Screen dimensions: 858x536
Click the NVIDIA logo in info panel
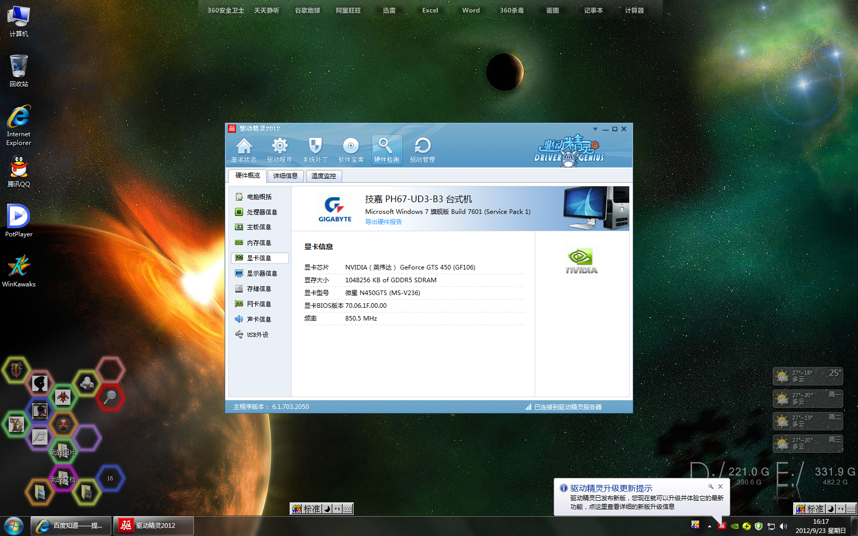pyautogui.click(x=582, y=261)
